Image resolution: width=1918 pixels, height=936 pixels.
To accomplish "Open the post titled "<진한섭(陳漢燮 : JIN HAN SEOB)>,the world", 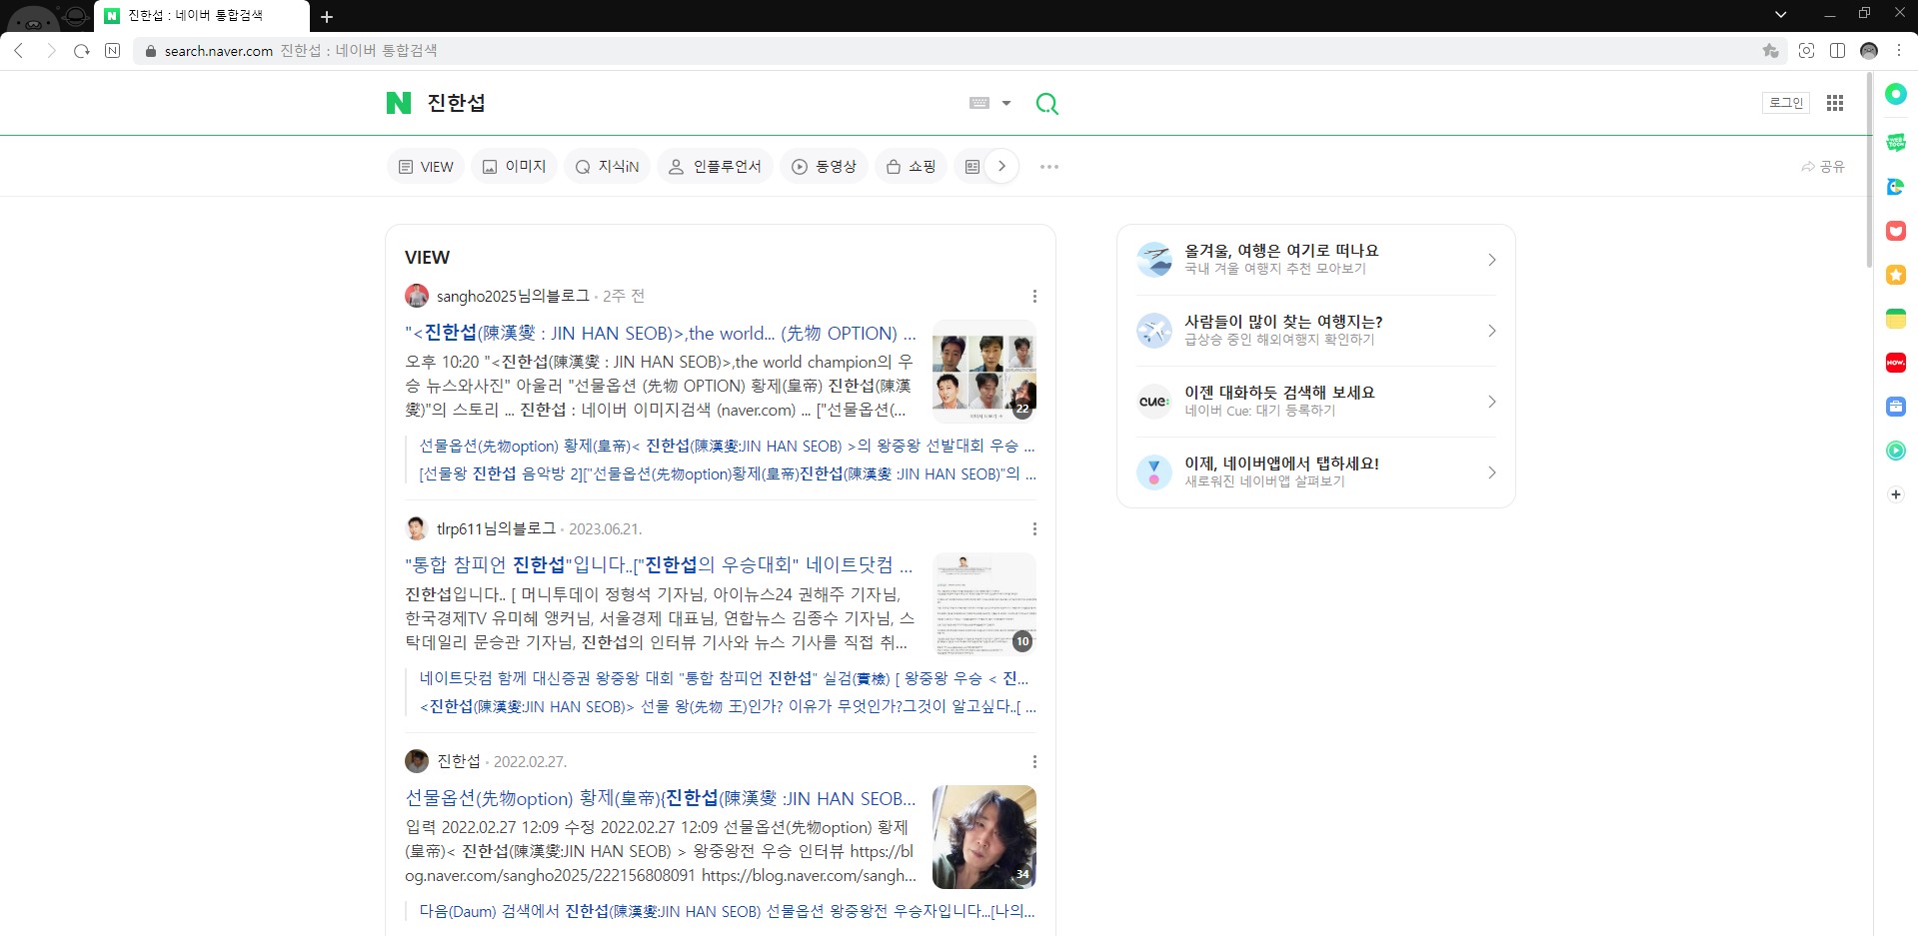I will click(660, 334).
